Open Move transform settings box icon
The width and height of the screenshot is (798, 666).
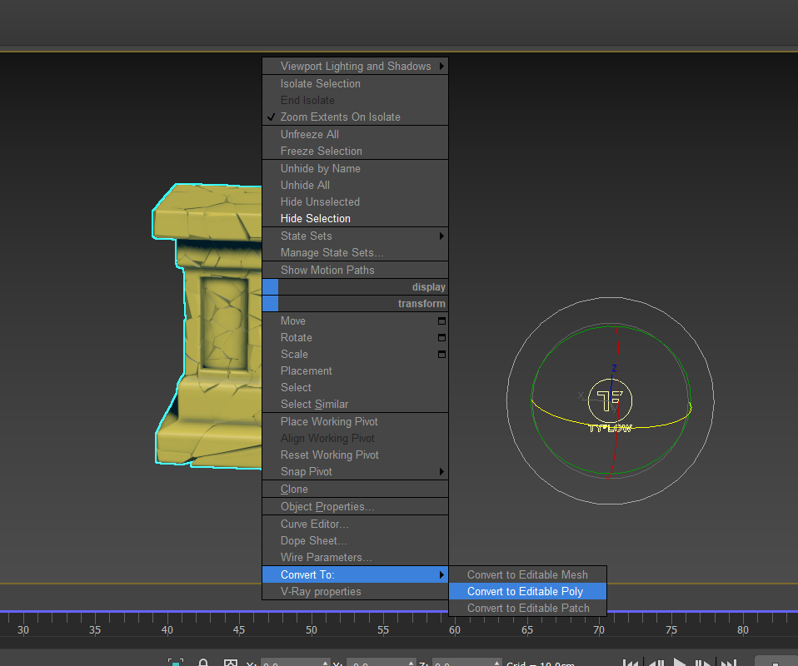click(441, 321)
